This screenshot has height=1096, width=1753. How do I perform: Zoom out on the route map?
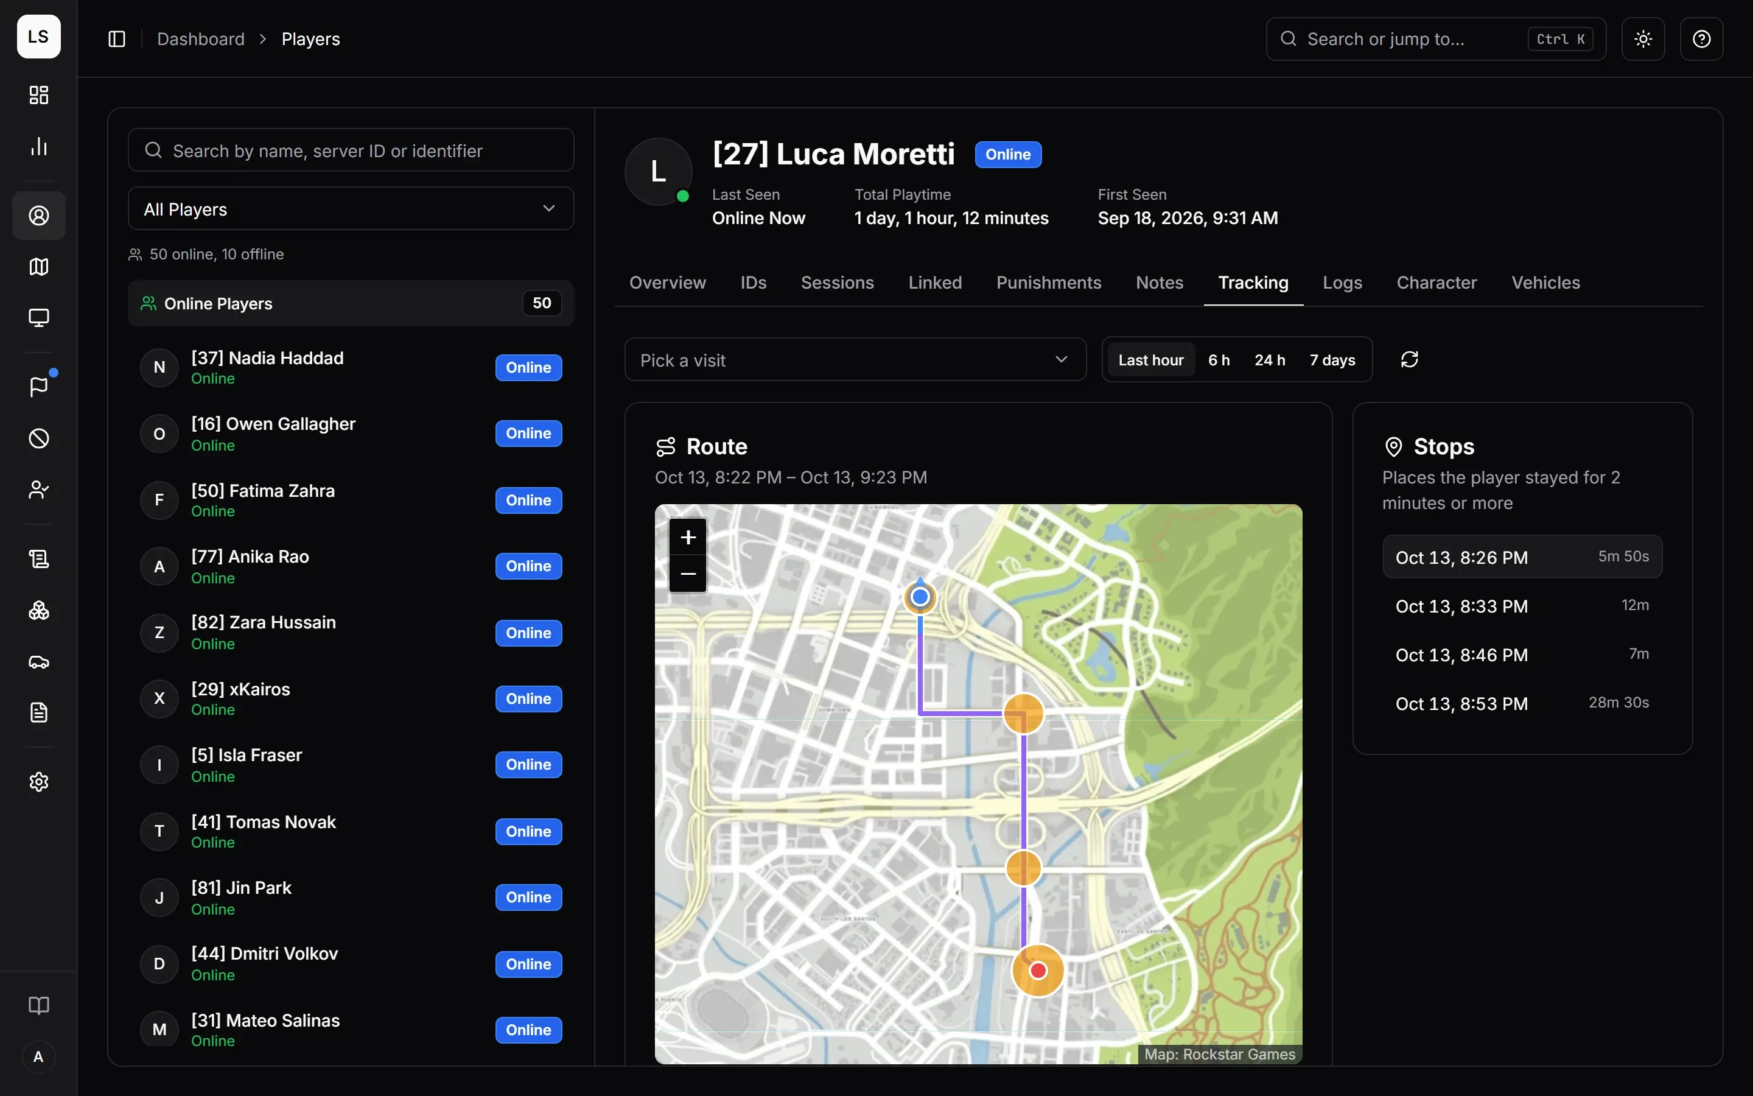(x=688, y=574)
